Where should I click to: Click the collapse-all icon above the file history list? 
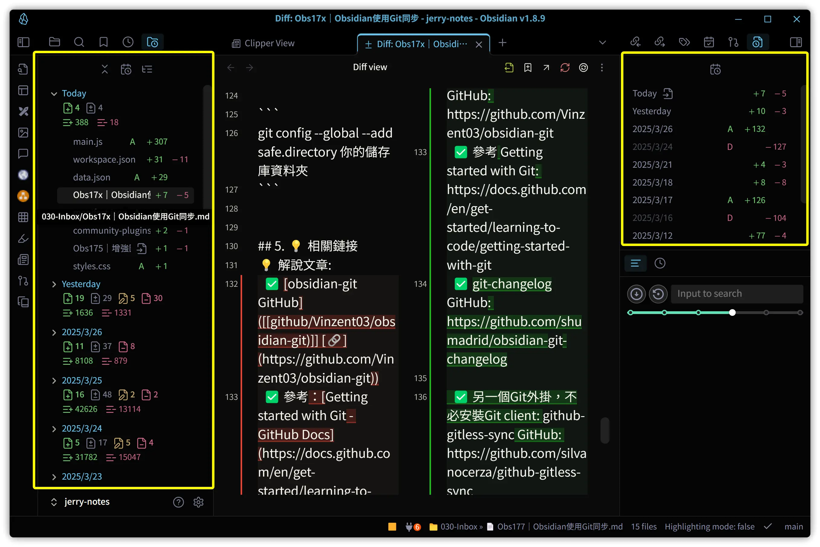[105, 69]
